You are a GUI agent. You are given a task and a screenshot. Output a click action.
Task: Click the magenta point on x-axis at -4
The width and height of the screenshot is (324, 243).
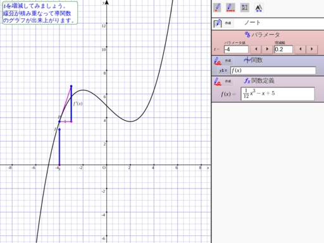coord(59,165)
